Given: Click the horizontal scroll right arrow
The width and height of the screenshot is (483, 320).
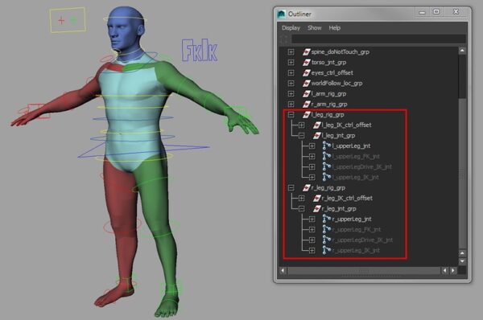Looking at the screenshot, I should tap(452, 270).
